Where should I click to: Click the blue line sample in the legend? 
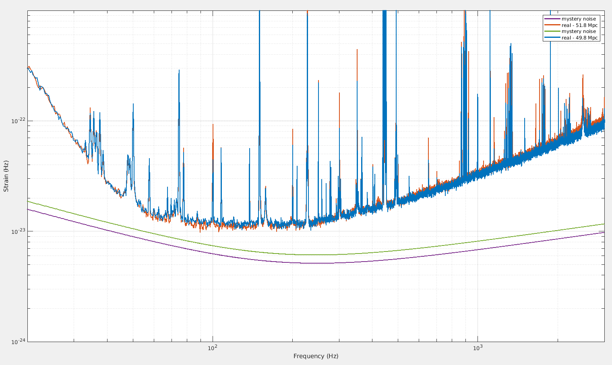(x=552, y=38)
